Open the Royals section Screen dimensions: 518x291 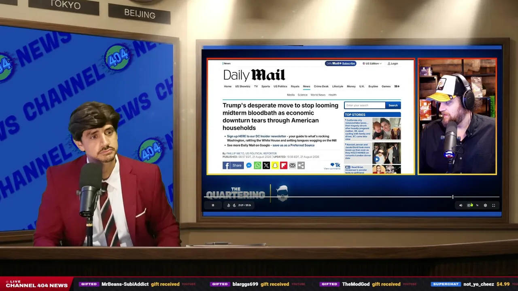click(x=295, y=86)
